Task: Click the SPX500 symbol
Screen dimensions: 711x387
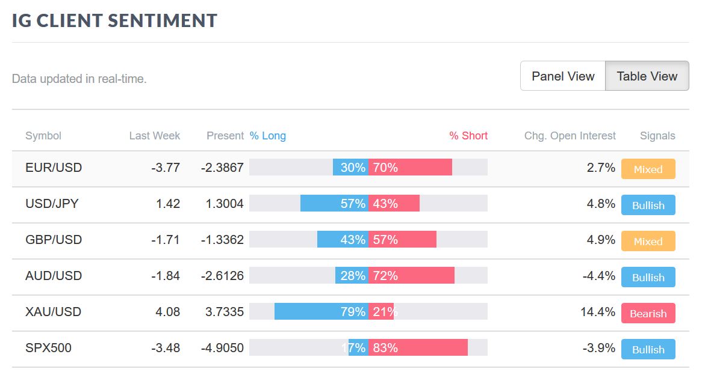Action: [48, 348]
